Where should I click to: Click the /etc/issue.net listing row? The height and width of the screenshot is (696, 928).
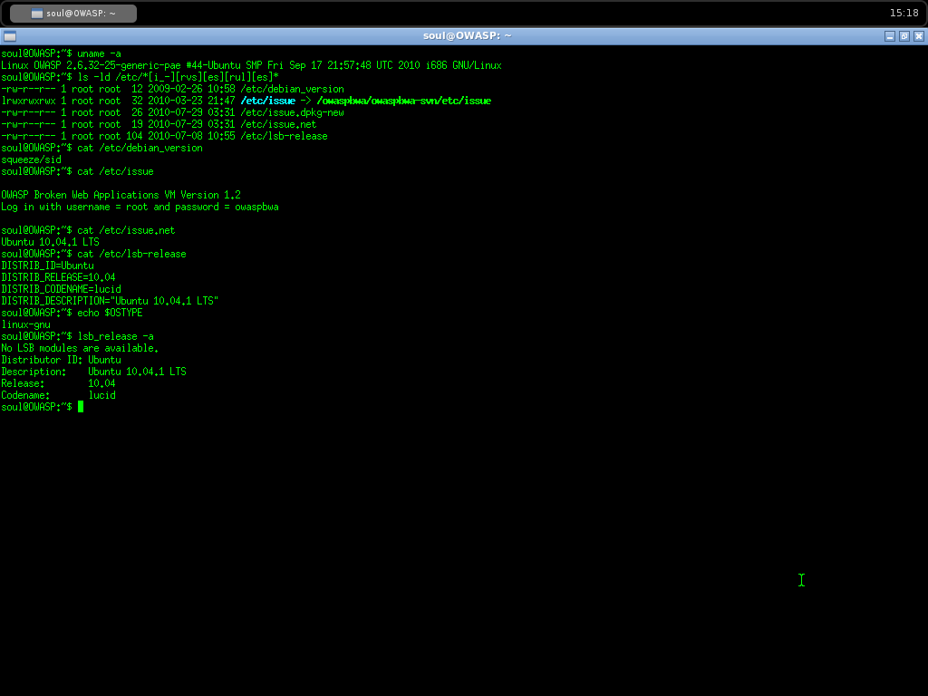(159, 124)
